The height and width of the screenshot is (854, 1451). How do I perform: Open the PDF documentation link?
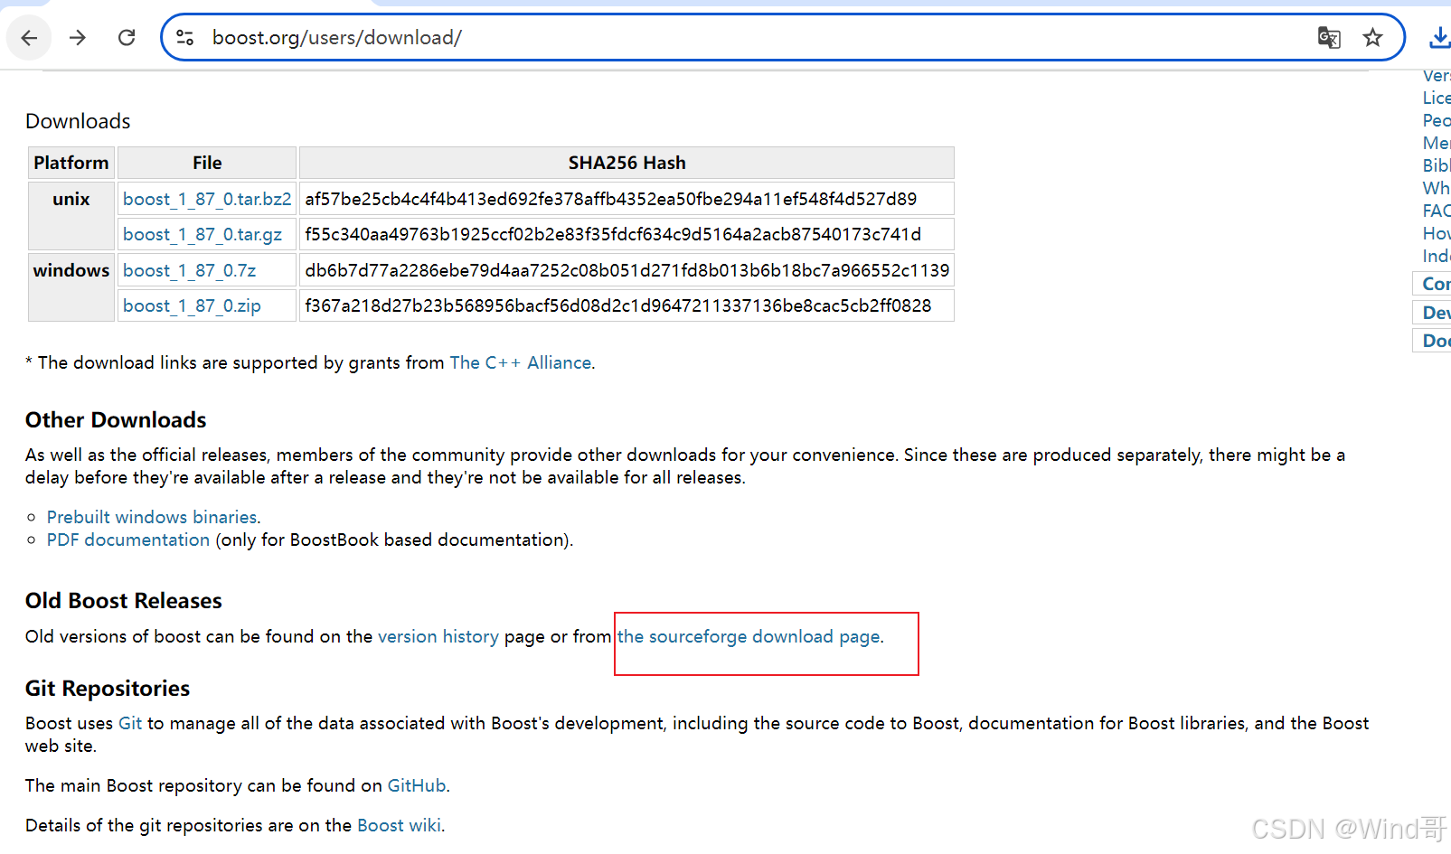click(x=127, y=540)
